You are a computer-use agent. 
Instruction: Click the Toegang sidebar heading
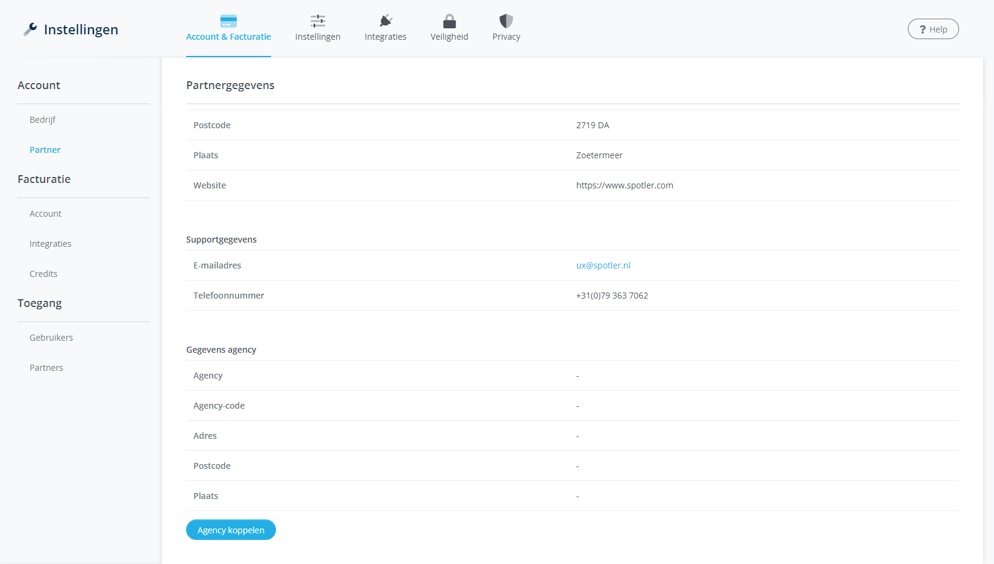[x=40, y=303]
